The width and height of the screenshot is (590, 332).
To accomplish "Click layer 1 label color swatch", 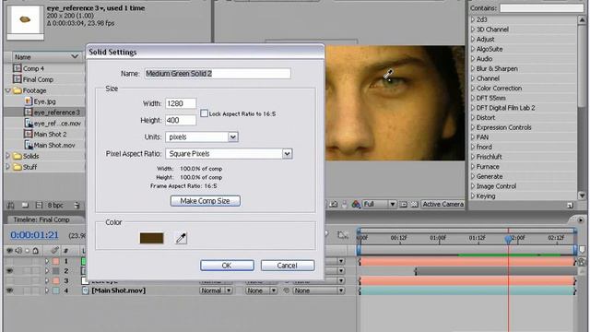I will [x=55, y=261].
